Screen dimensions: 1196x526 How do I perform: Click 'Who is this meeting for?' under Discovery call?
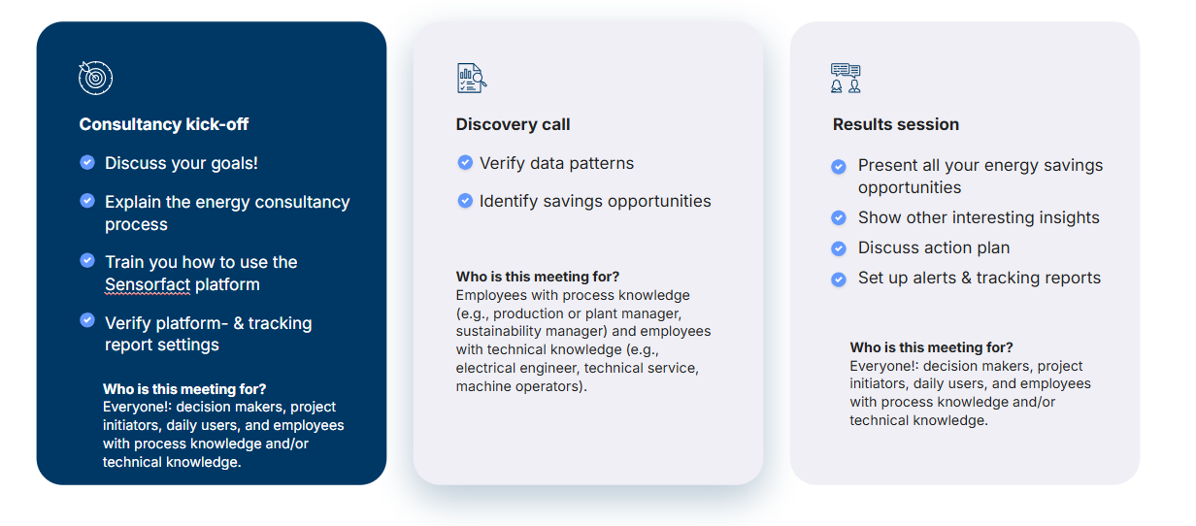point(537,277)
